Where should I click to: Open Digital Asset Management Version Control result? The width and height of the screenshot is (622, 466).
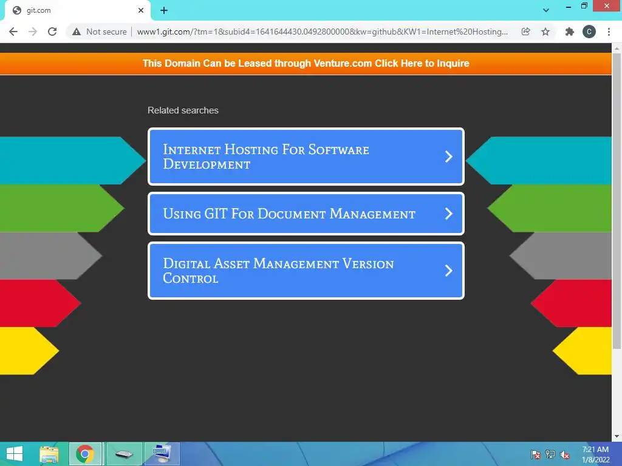pyautogui.click(x=306, y=271)
